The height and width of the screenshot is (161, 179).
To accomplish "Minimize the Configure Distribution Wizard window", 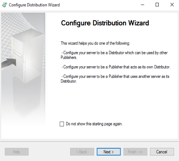I will click(142, 5).
